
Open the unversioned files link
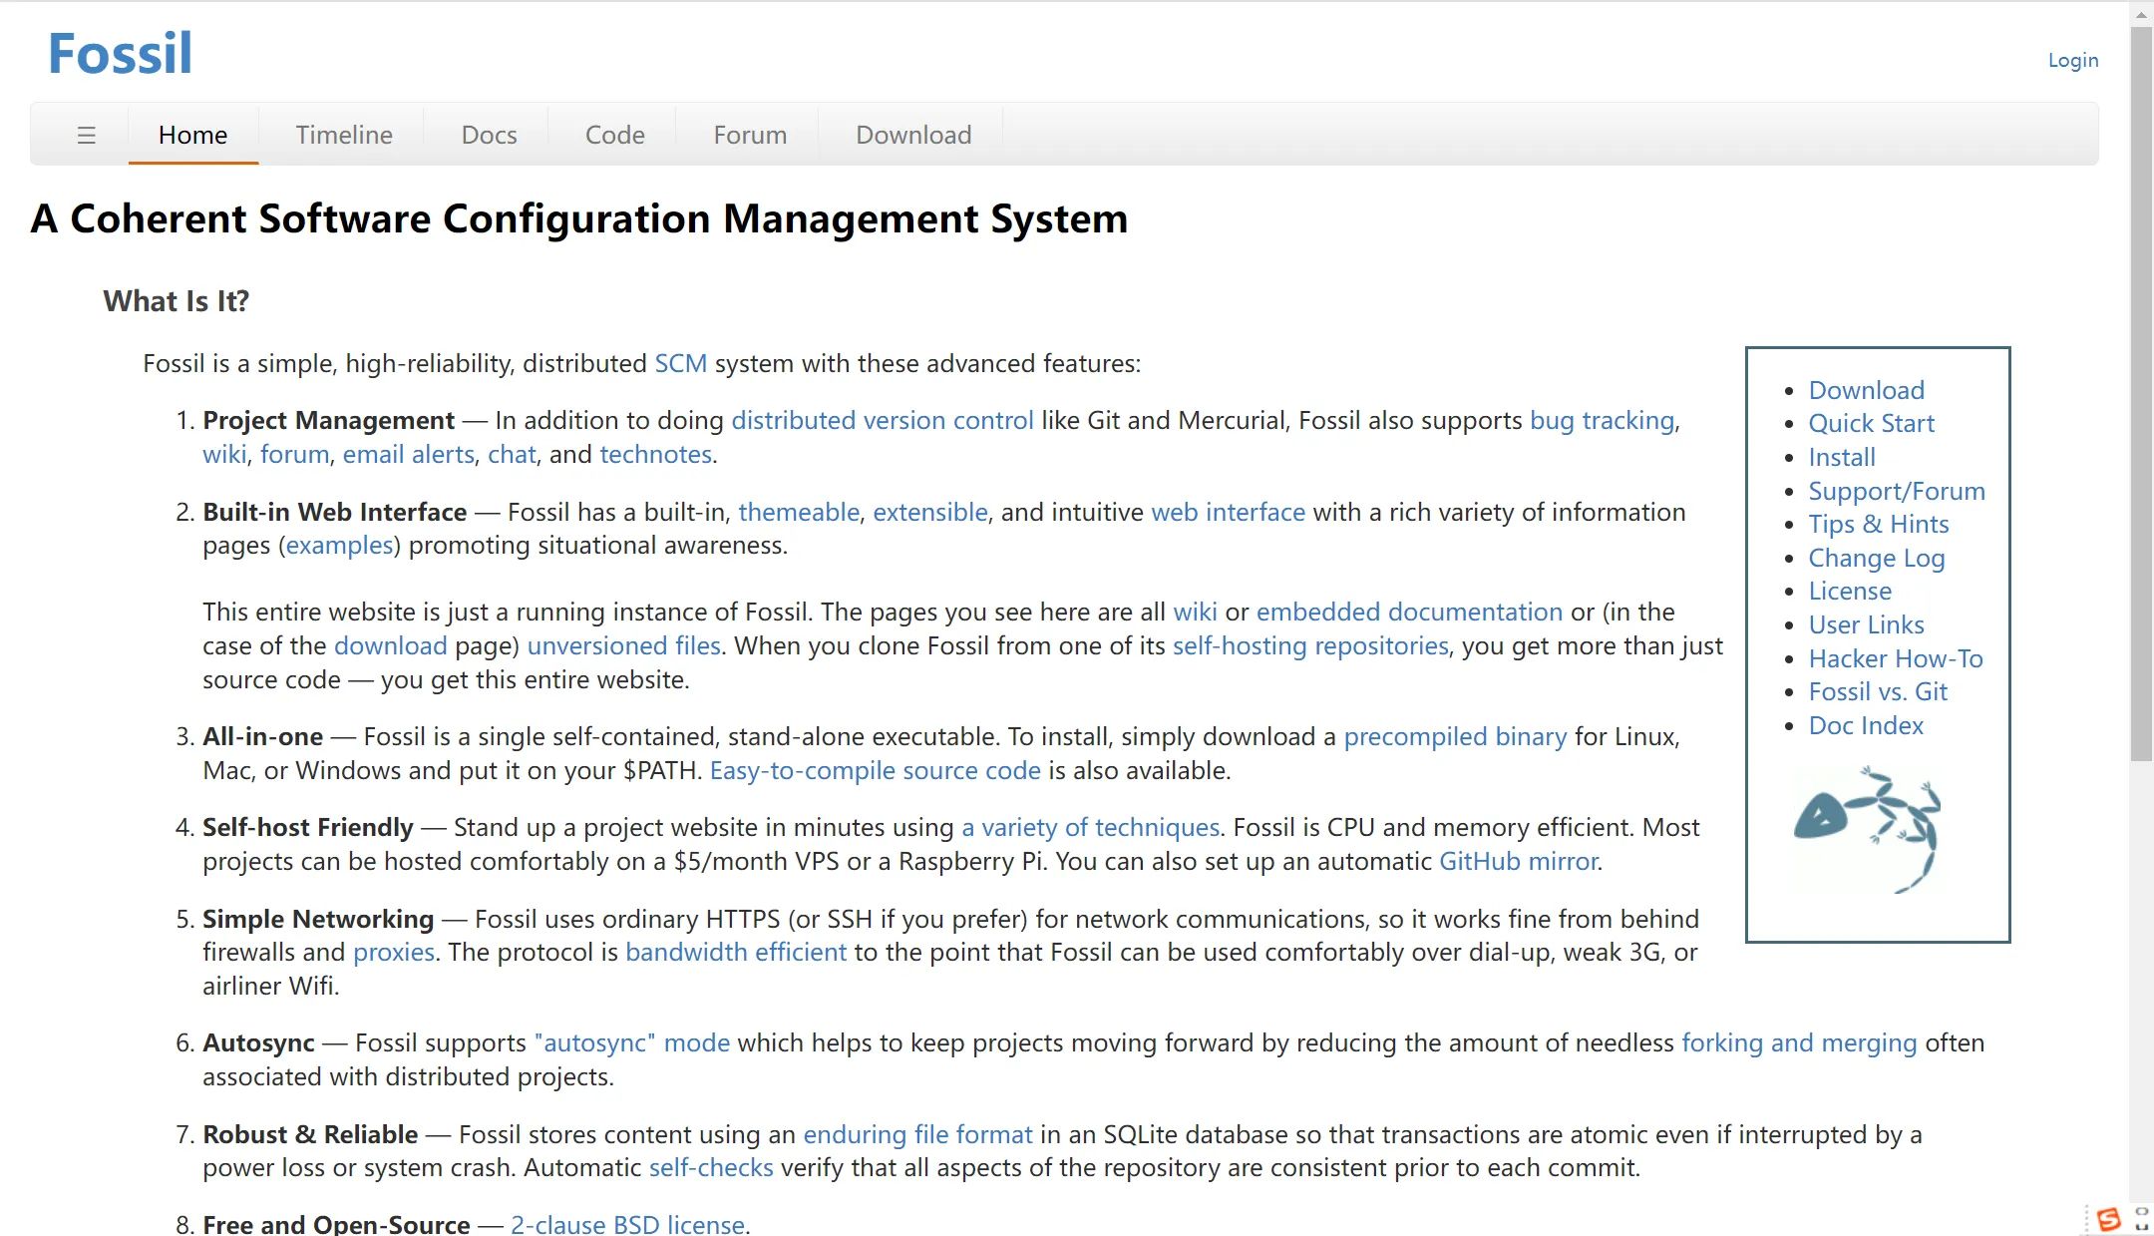(x=623, y=645)
